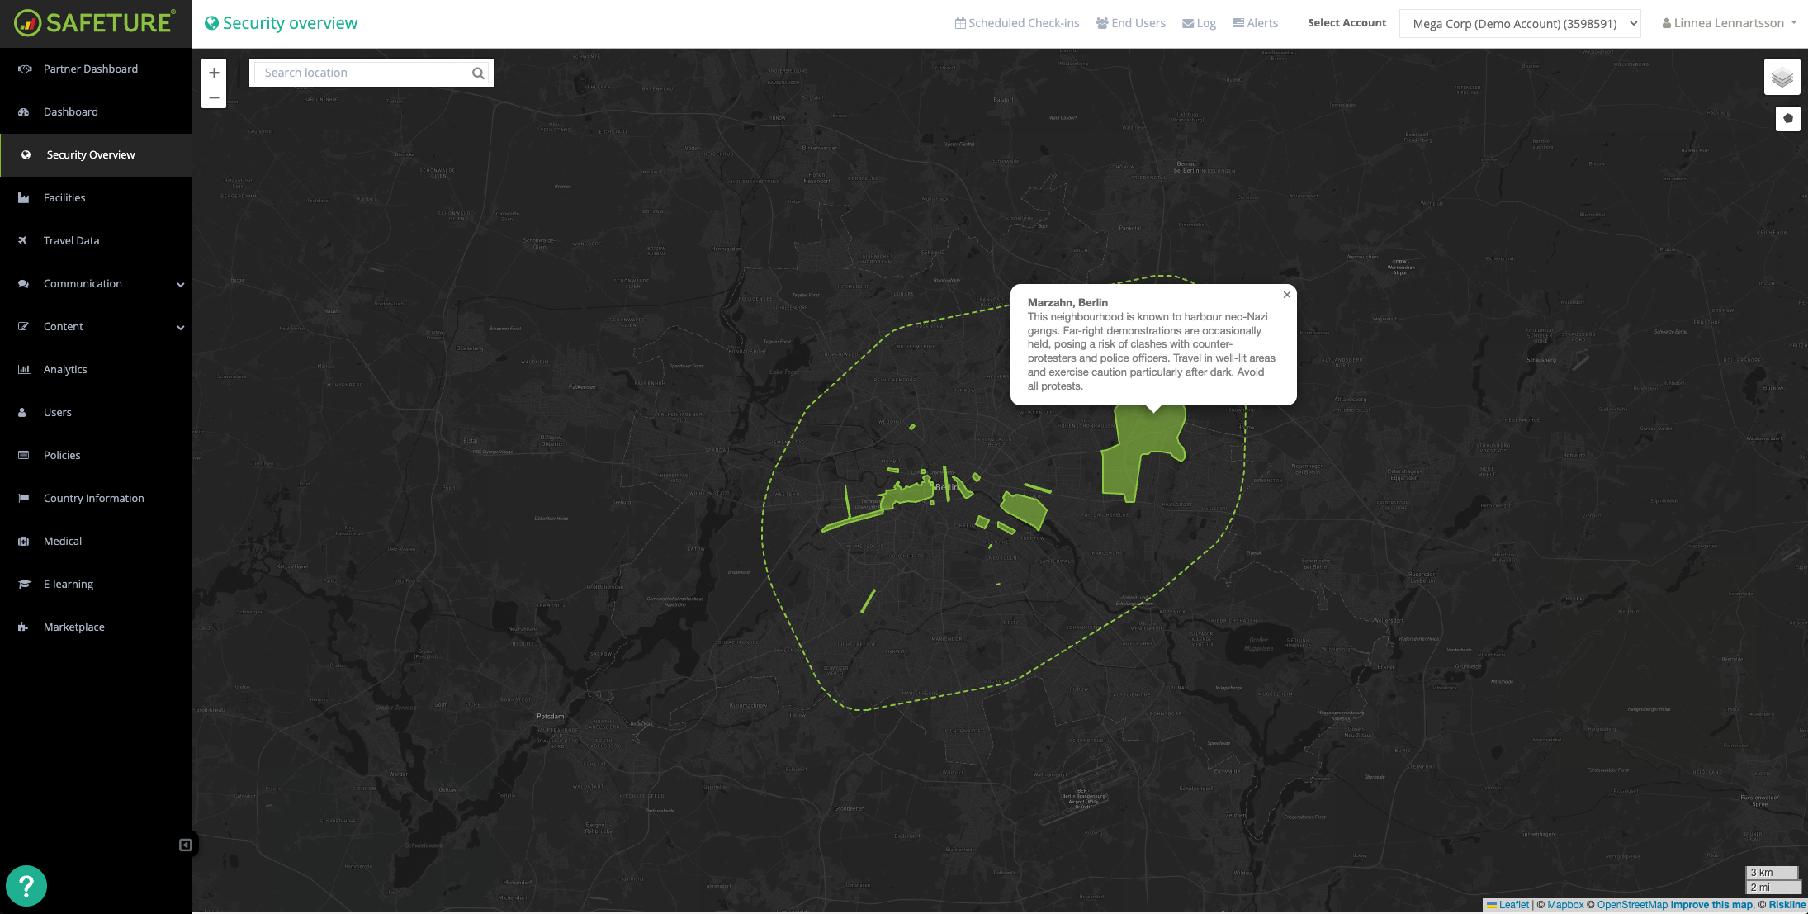Image resolution: width=1808 pixels, height=914 pixels.
Task: Open the Alerts link
Action: click(1255, 23)
